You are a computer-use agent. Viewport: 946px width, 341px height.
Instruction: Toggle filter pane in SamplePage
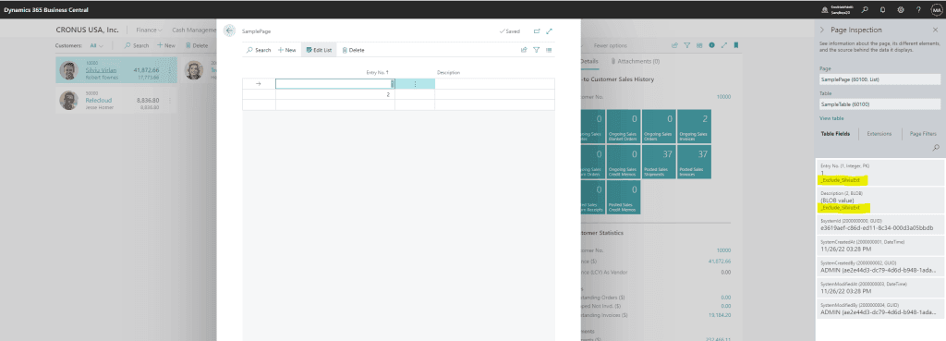click(536, 50)
